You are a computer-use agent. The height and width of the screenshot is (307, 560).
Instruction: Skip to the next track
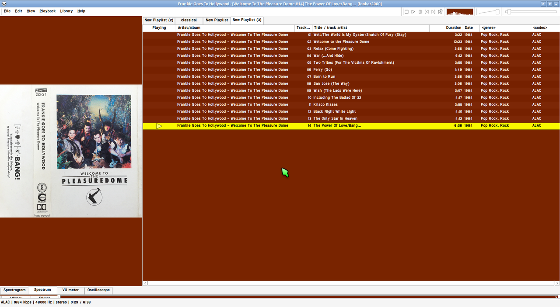pyautogui.click(x=433, y=12)
